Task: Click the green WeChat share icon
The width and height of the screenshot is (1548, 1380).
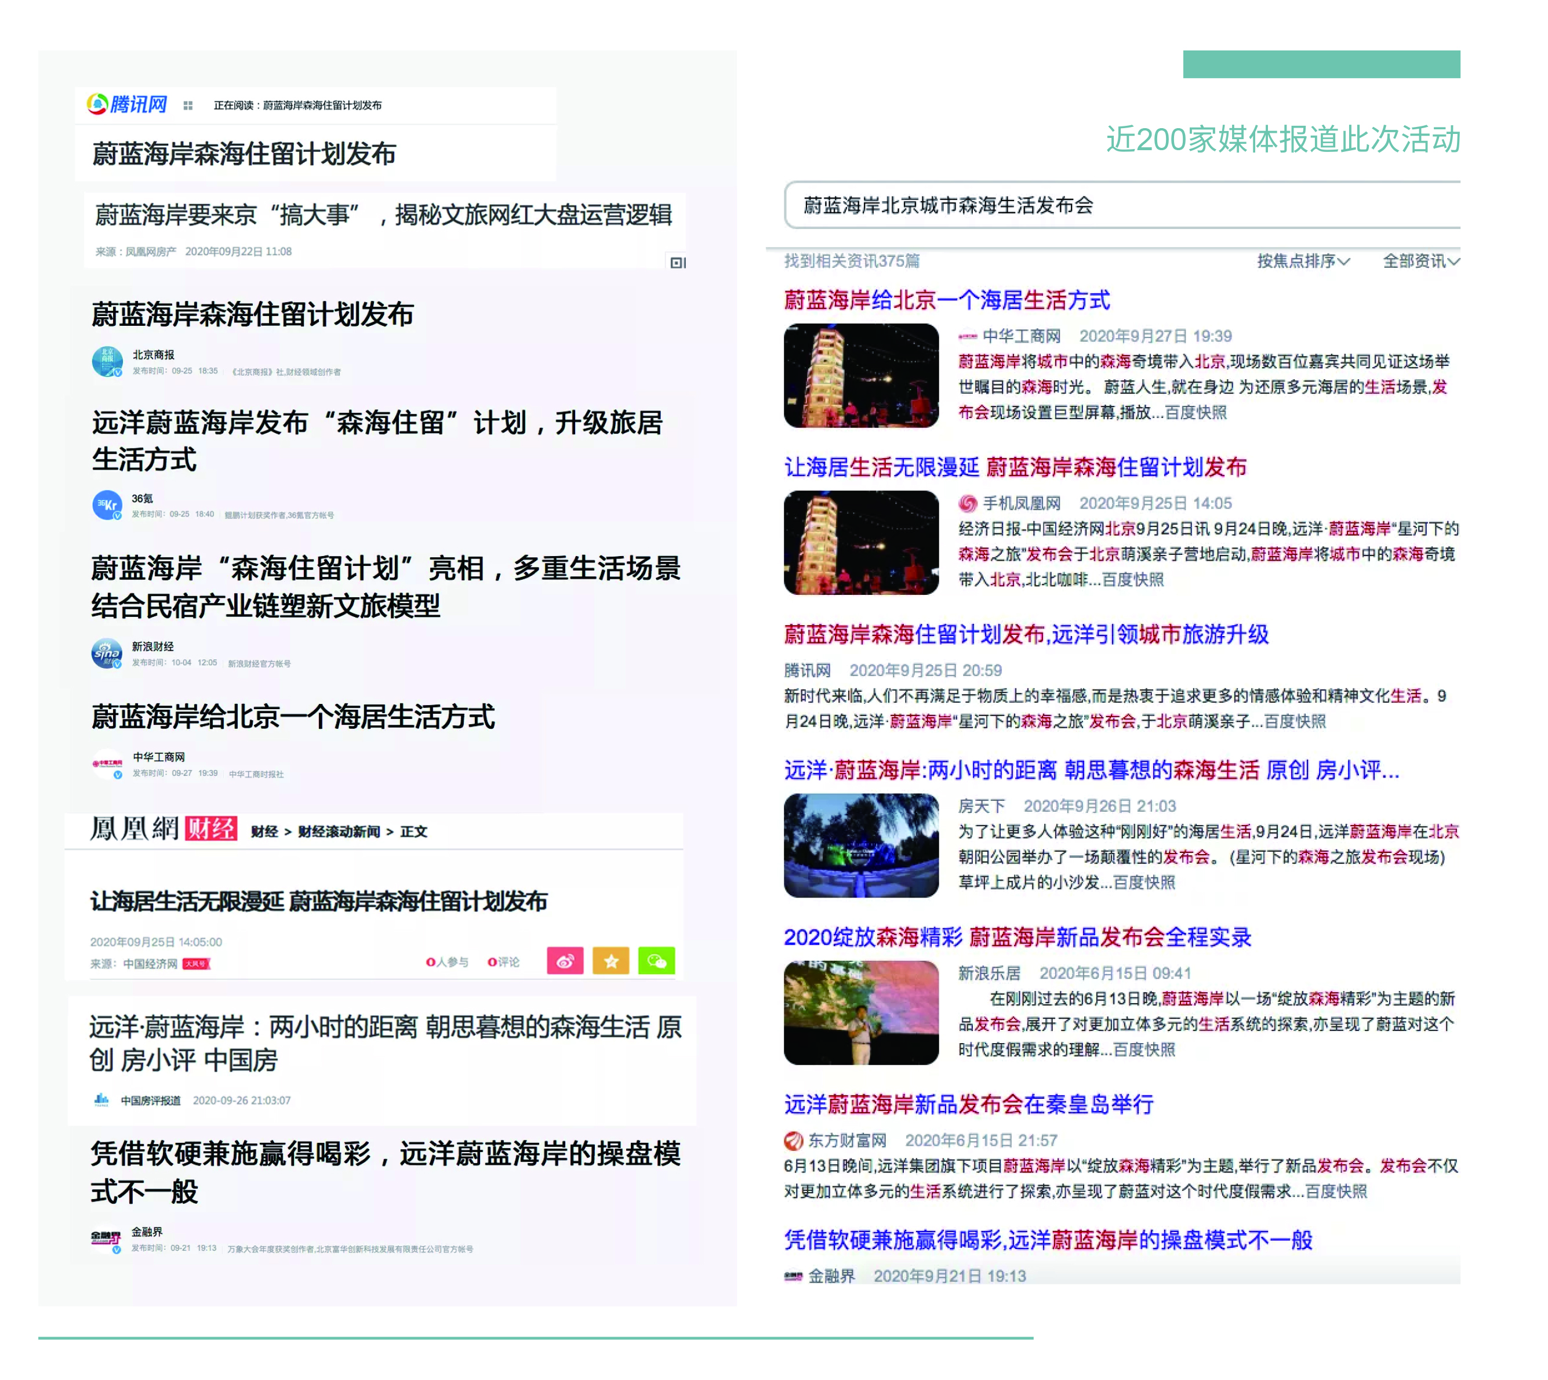Action: click(656, 961)
